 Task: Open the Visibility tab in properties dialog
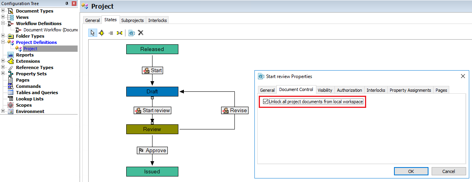(325, 90)
